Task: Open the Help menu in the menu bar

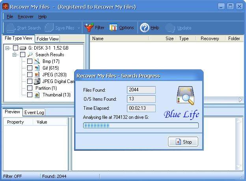Action: point(42,17)
